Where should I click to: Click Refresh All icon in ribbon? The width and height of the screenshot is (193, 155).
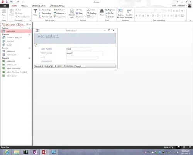click(72, 11)
